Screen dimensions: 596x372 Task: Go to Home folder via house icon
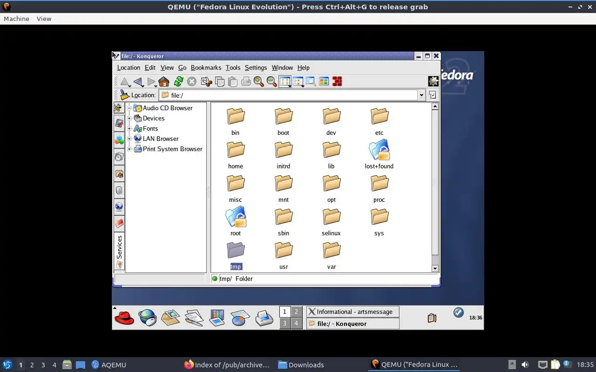pyautogui.click(x=164, y=82)
